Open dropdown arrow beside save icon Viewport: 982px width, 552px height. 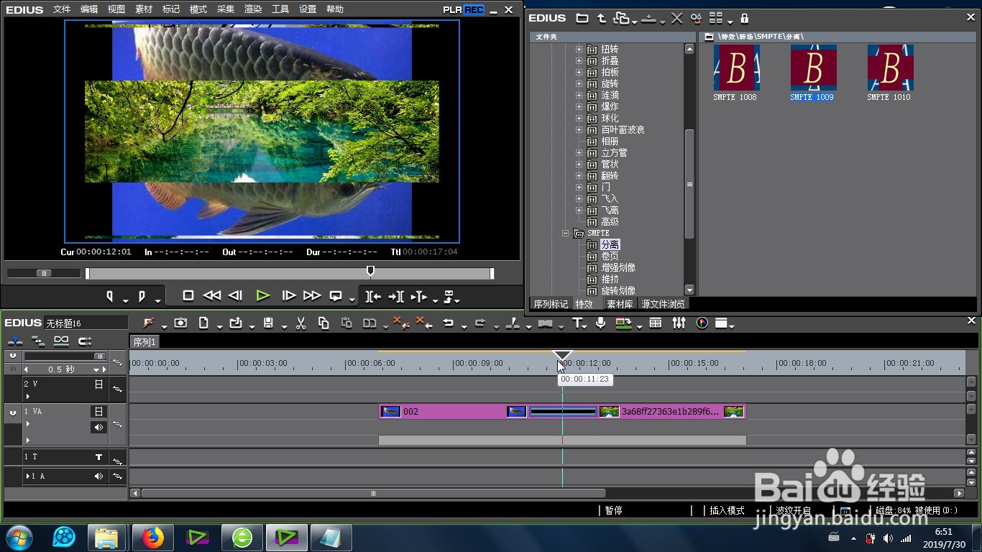[x=283, y=326]
